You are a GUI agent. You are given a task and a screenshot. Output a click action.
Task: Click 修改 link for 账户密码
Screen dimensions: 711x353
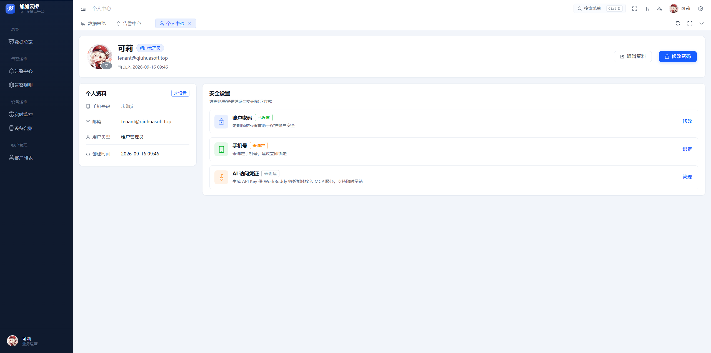coord(687,121)
